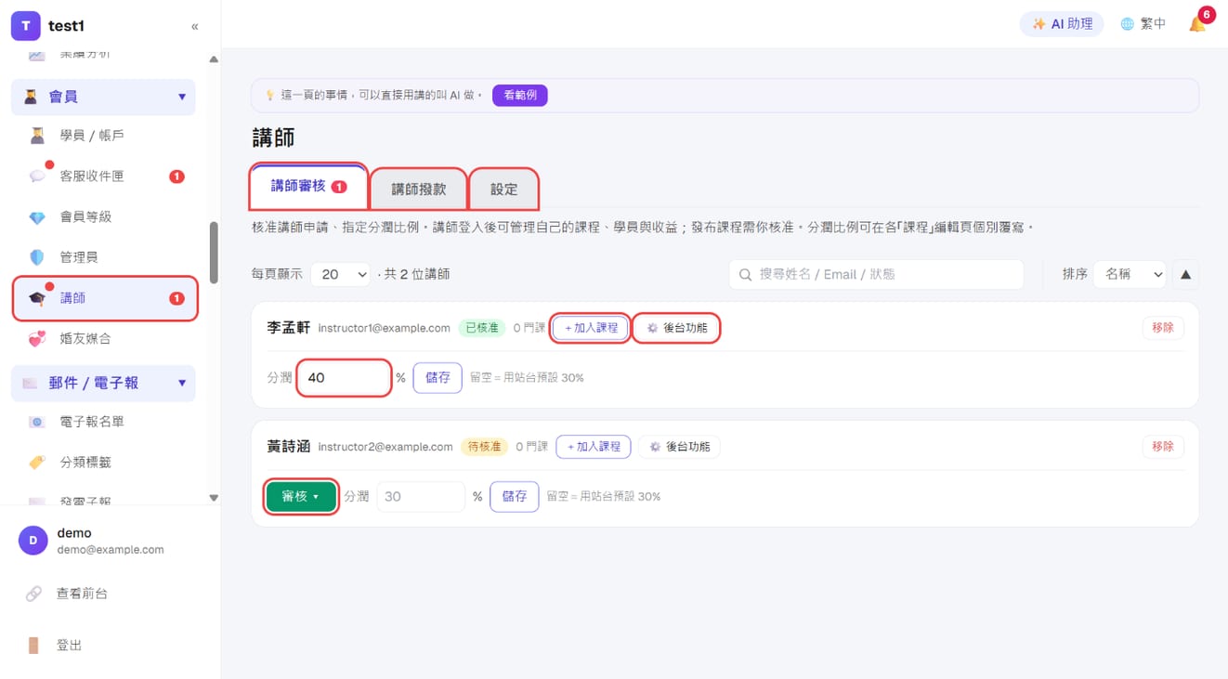This screenshot has height=679, width=1228.
Task: Click the tag icon for 分類標籤
Action: (37, 462)
